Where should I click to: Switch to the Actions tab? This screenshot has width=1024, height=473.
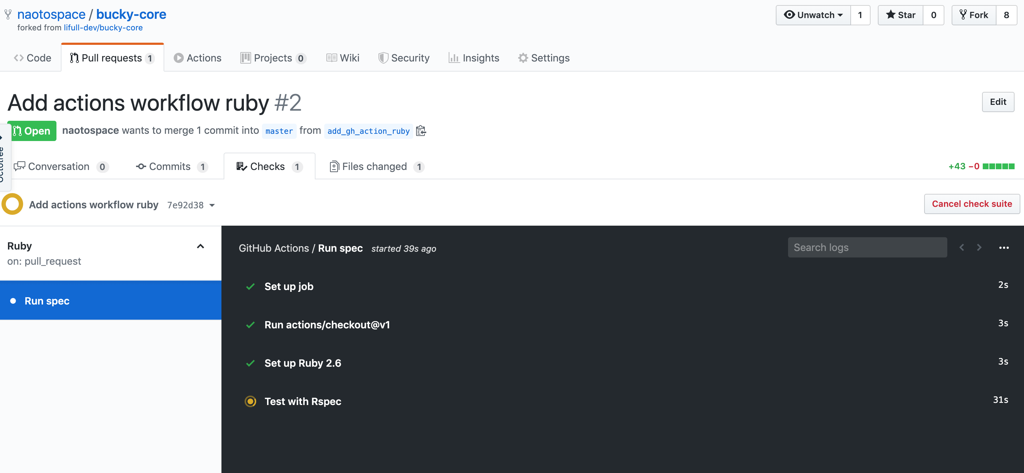coord(198,58)
